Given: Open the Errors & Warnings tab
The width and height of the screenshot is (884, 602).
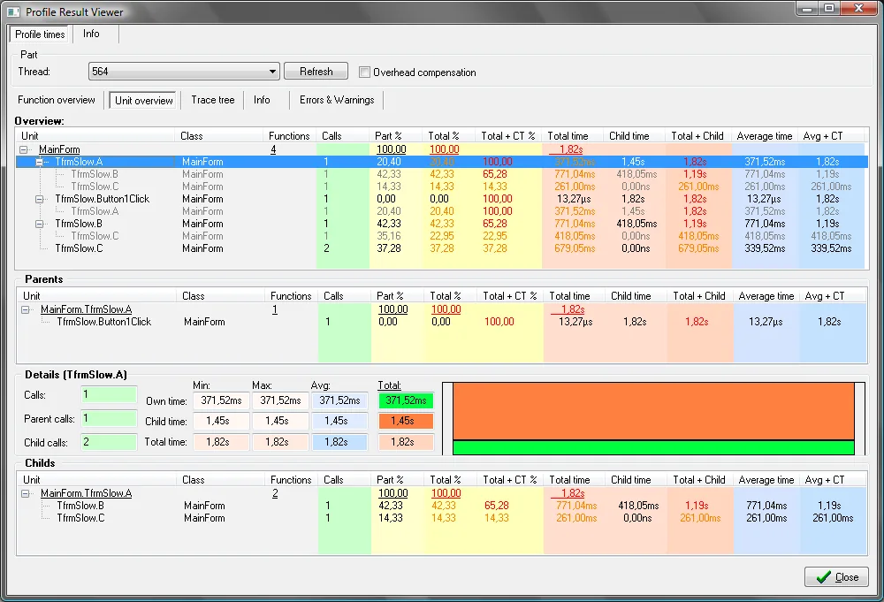Looking at the screenshot, I should 337,100.
